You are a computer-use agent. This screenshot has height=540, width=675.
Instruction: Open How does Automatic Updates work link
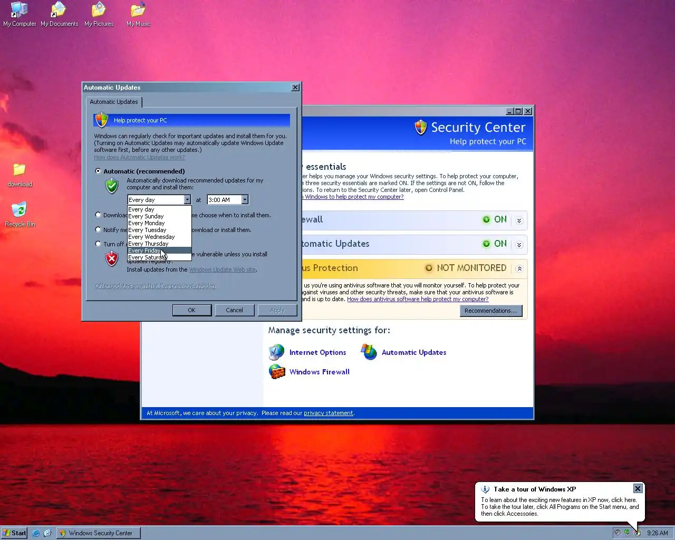[x=139, y=157]
